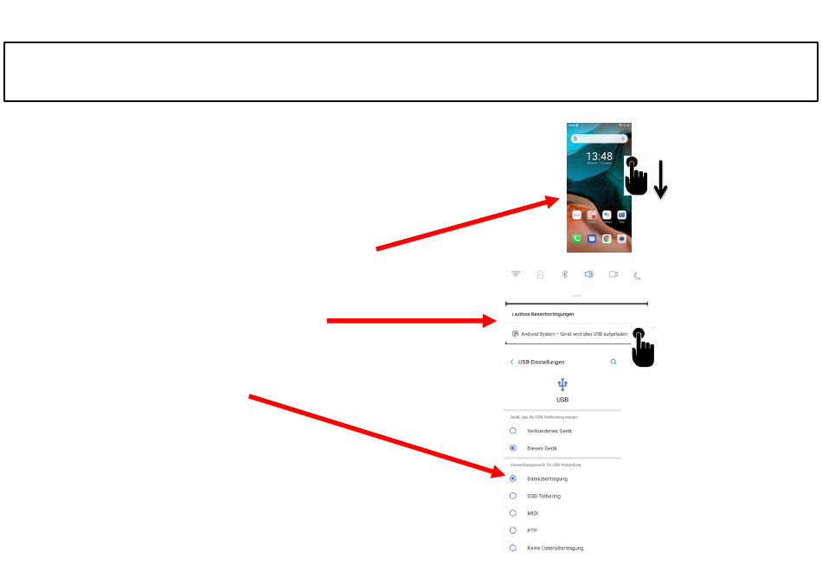Image resolution: width=822 pixels, height=571 pixels.
Task: Toggle the blue sound speaker icon
Action: point(588,274)
